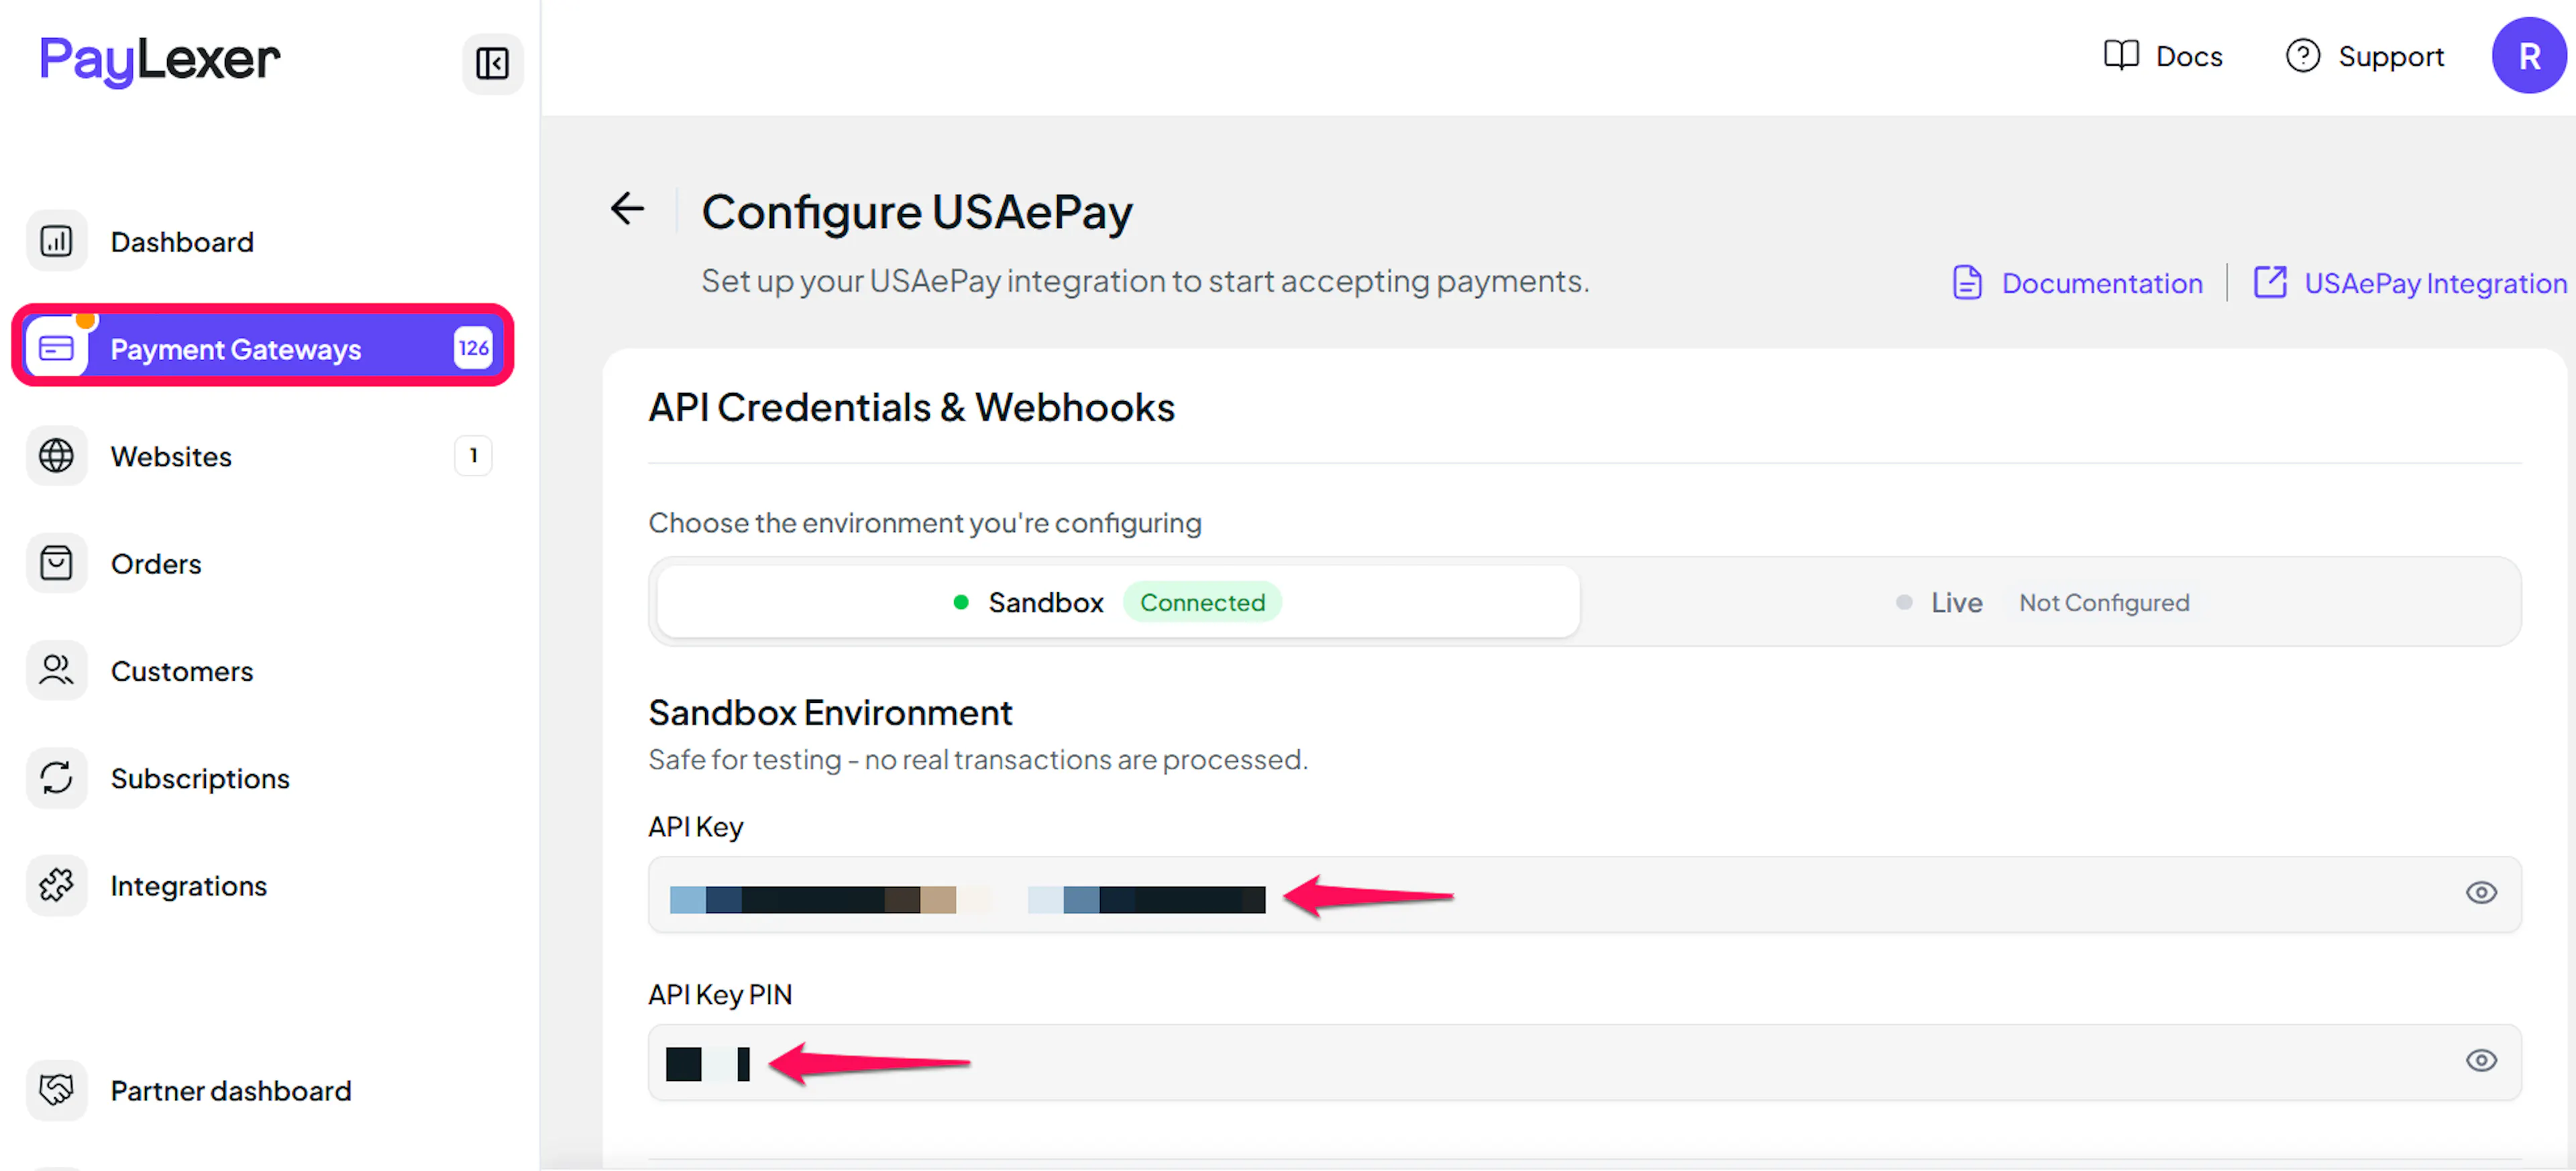Click the USAePay Integration external link icon

click(2270, 282)
